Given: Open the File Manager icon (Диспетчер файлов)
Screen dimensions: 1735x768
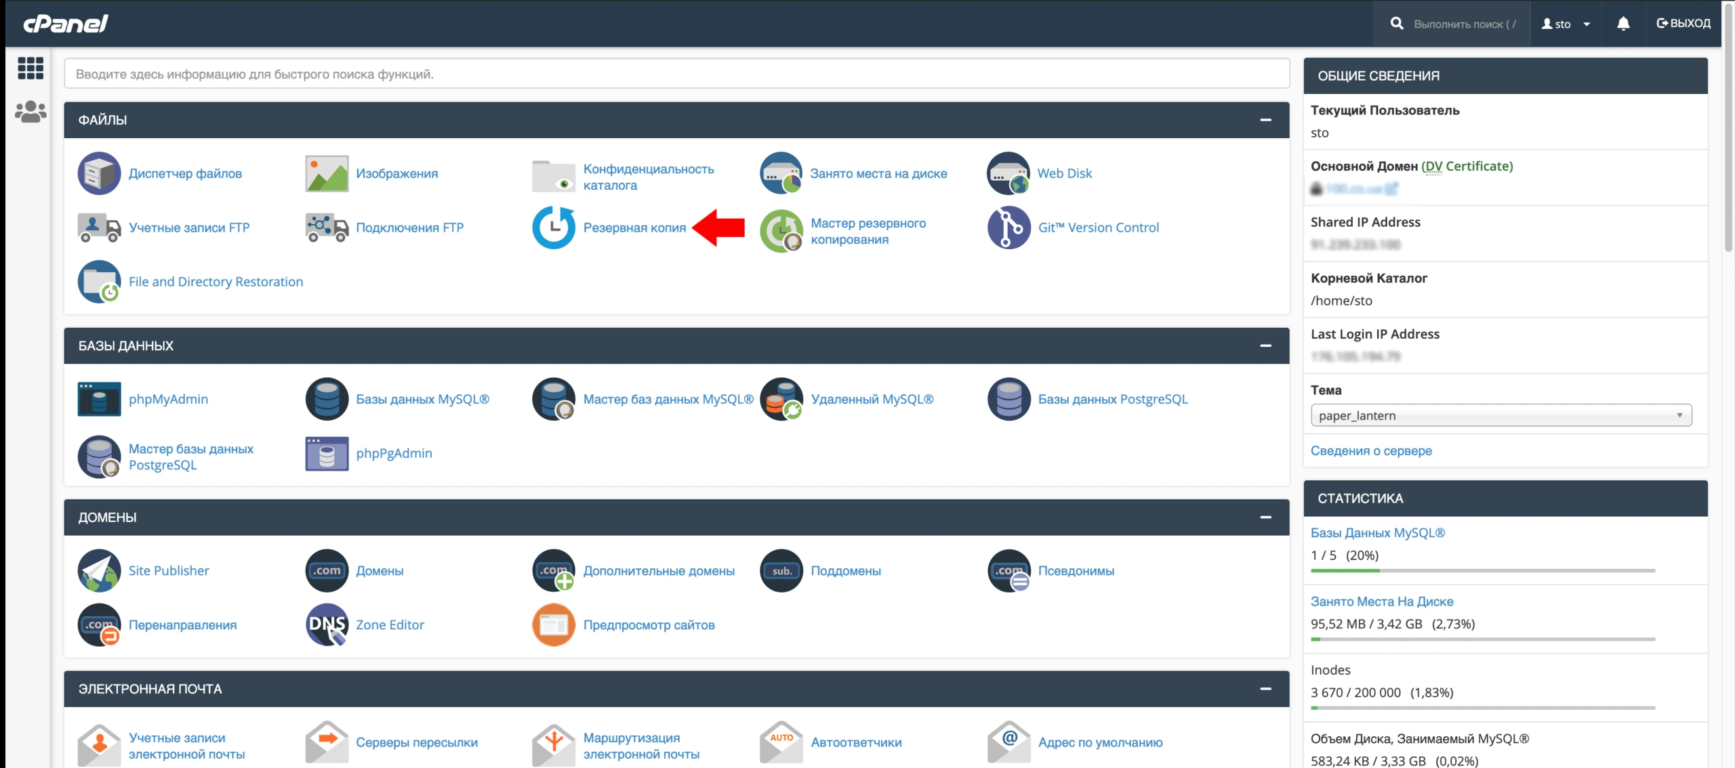Looking at the screenshot, I should (x=99, y=173).
